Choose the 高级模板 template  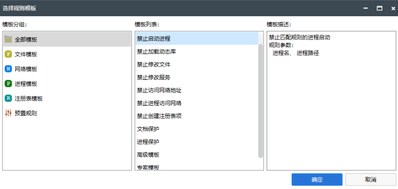(x=197, y=155)
